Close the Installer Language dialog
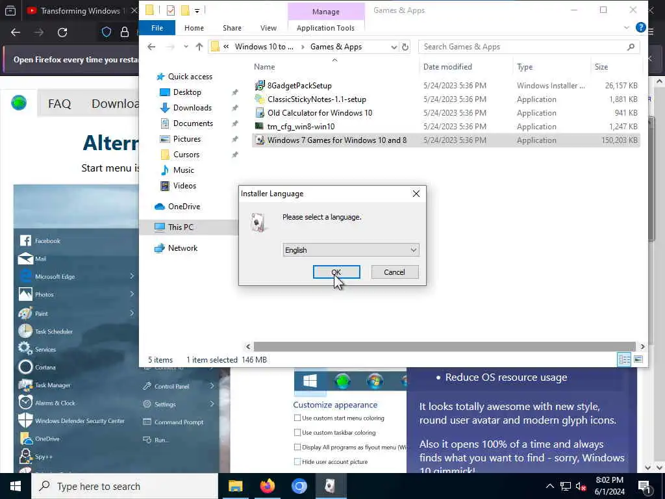This screenshot has height=499, width=665. [x=416, y=194]
